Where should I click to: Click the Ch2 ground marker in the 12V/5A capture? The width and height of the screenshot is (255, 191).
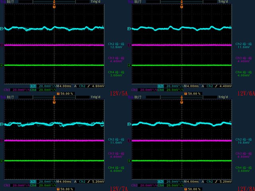[2, 29]
